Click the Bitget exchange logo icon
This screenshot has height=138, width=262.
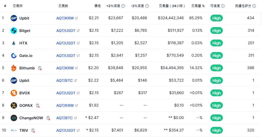(14, 31)
